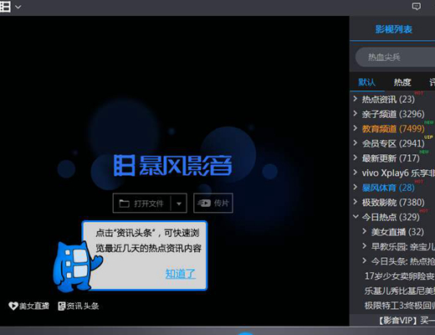Screen dimensions: 435x335
Task: Focus the 热血尖兵 search field
Action: click(395, 57)
